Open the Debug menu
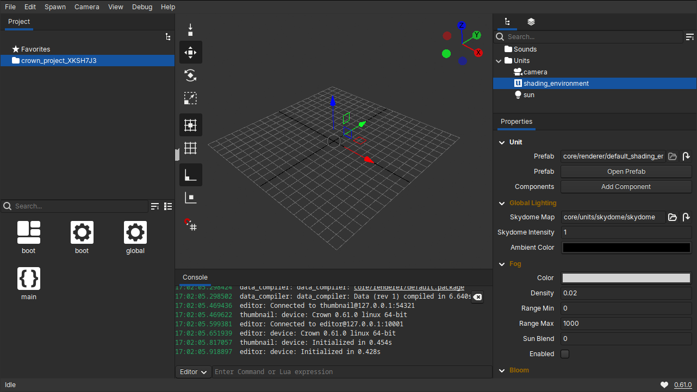Screen dimensions: 697x392 [x=142, y=7]
